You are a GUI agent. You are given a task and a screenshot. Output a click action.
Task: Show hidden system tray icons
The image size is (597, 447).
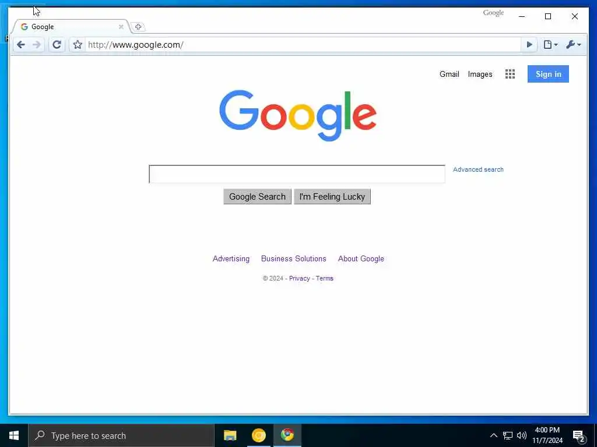point(493,435)
